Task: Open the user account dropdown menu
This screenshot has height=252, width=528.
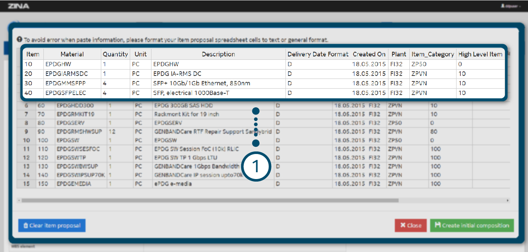Action: [x=511, y=6]
